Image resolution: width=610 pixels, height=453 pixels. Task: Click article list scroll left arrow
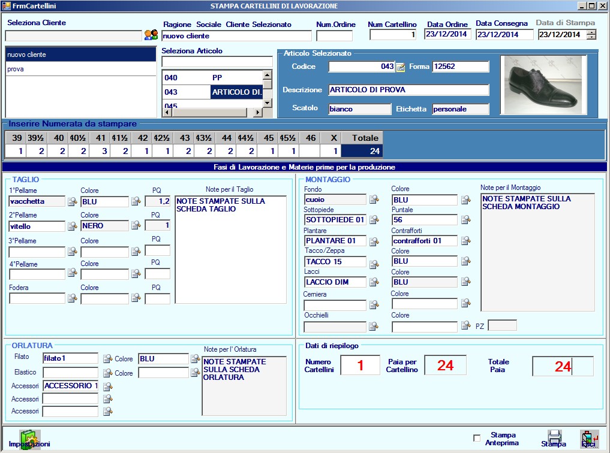coord(167,112)
